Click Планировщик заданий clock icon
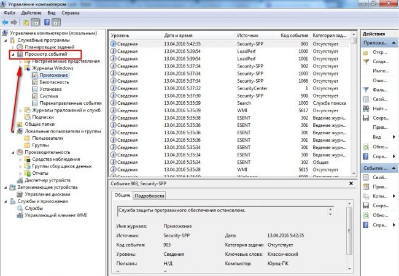The height and width of the screenshot is (276, 399). [20, 47]
